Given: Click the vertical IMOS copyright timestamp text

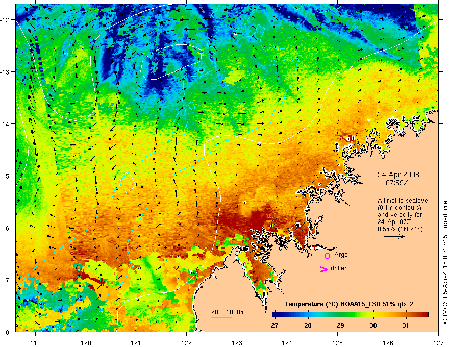Looking at the screenshot, I should [445, 262].
